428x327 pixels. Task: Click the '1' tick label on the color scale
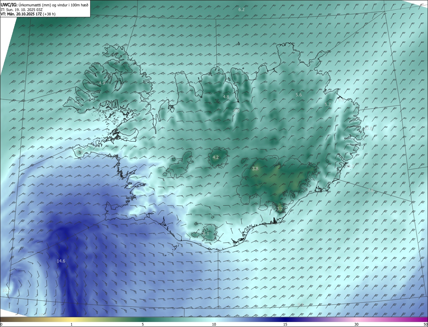[72, 324]
